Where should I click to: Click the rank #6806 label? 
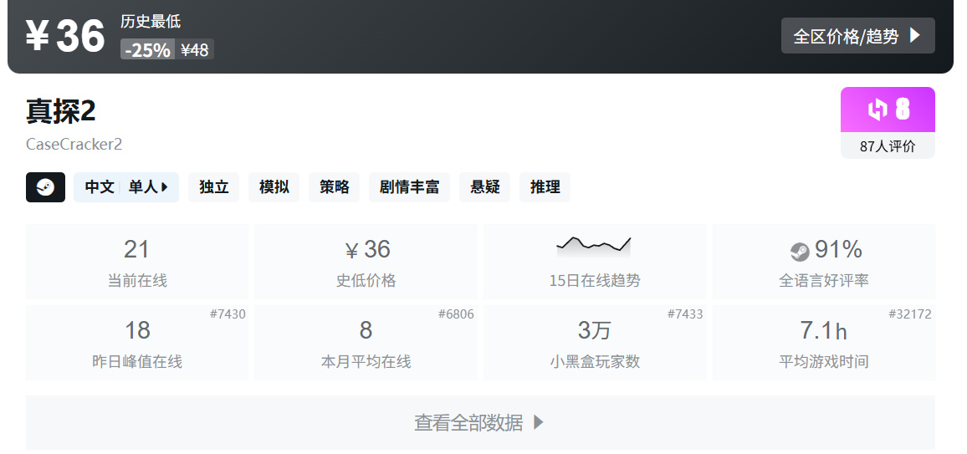coord(457,314)
